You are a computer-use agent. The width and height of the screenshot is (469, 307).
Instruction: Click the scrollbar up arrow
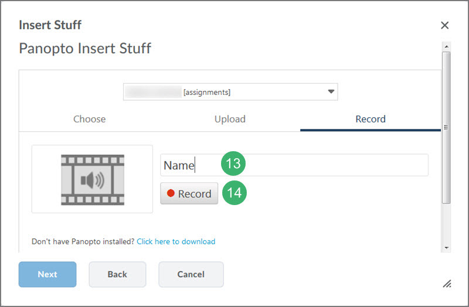tap(446, 47)
